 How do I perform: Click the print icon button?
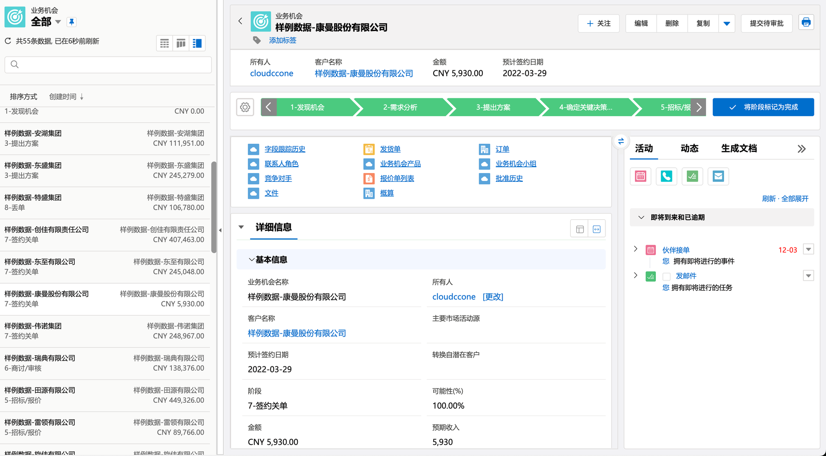[x=806, y=23]
